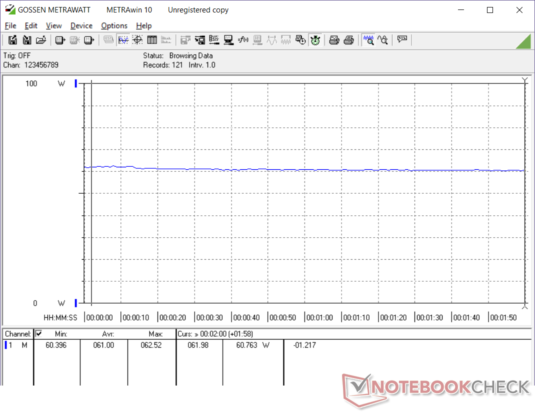
Task: Select the Y-t waveform chart view icon
Action: tap(123, 40)
